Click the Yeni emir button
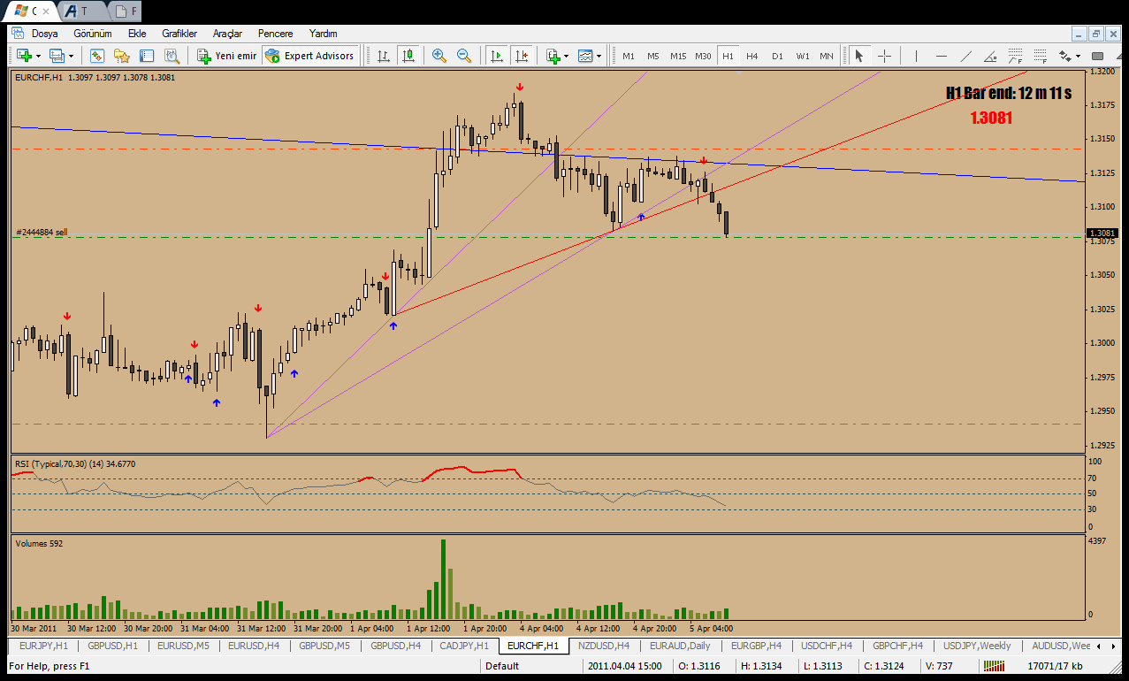1129x681 pixels. click(x=226, y=56)
